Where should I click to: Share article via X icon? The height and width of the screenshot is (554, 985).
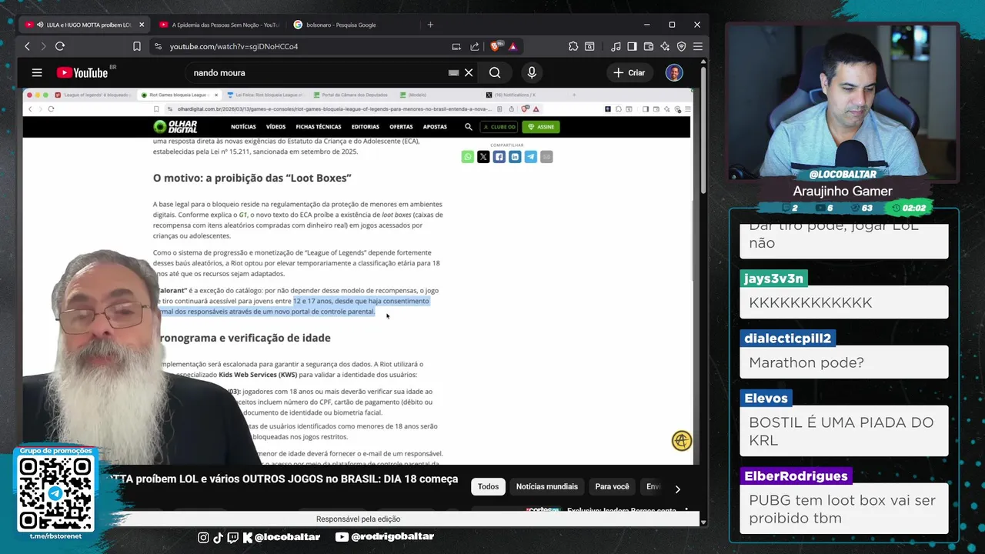coord(483,157)
